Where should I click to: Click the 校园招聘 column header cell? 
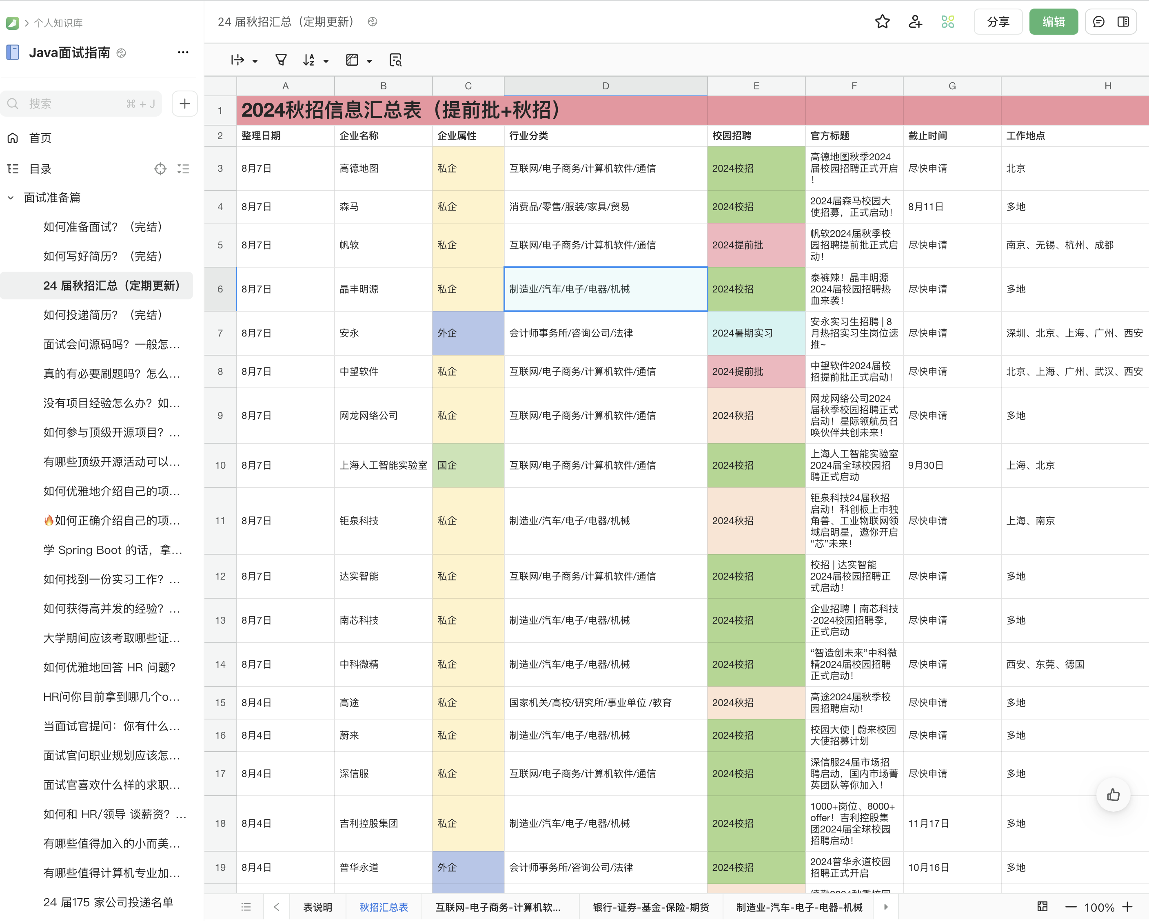coord(756,136)
